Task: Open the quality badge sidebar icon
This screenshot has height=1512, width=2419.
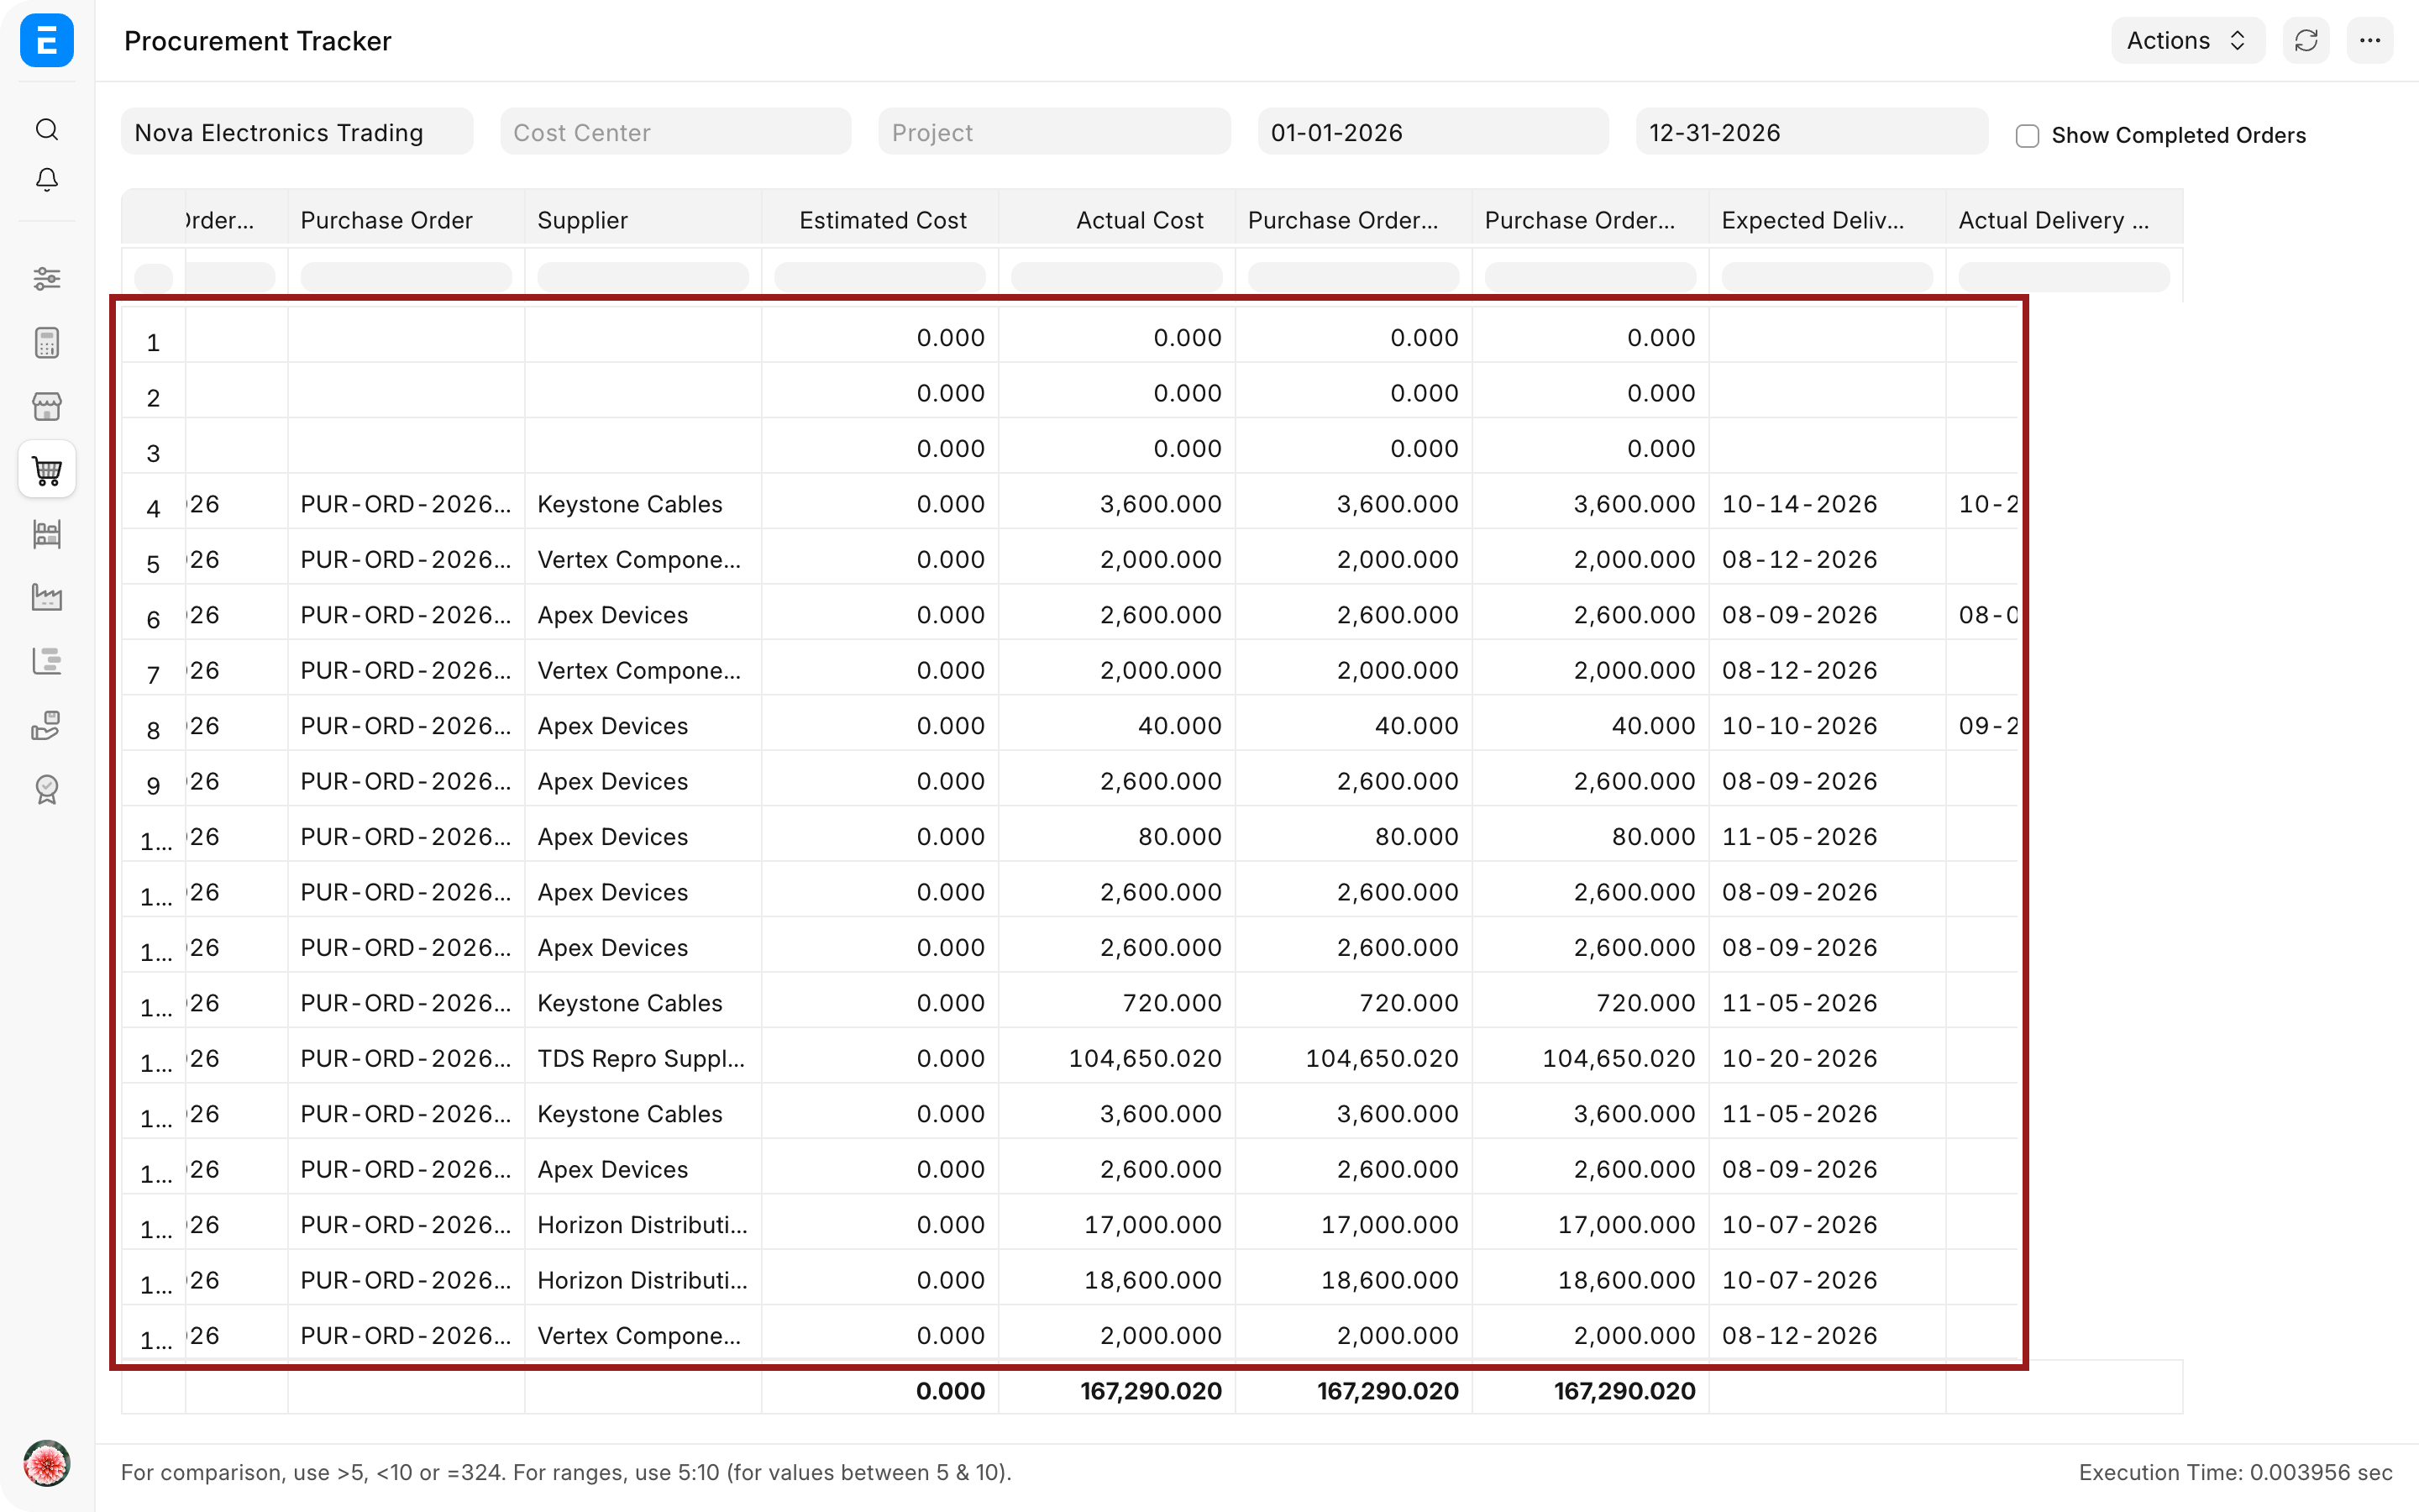Action: tap(47, 789)
